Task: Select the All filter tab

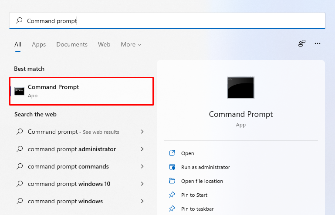Action: click(18, 44)
